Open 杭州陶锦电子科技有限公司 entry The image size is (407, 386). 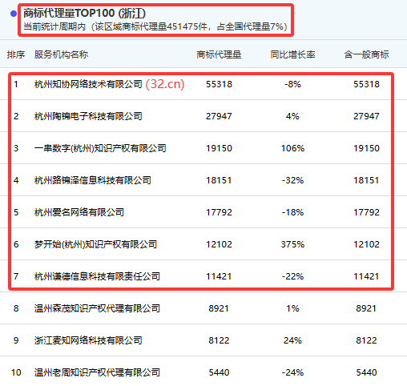[x=88, y=116]
